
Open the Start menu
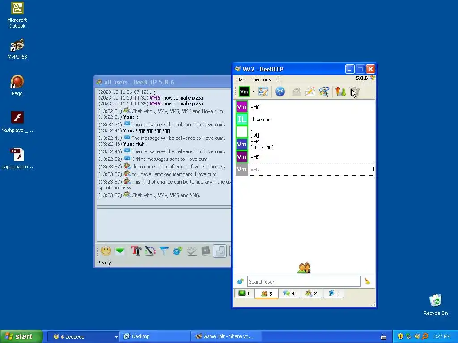pos(21,336)
